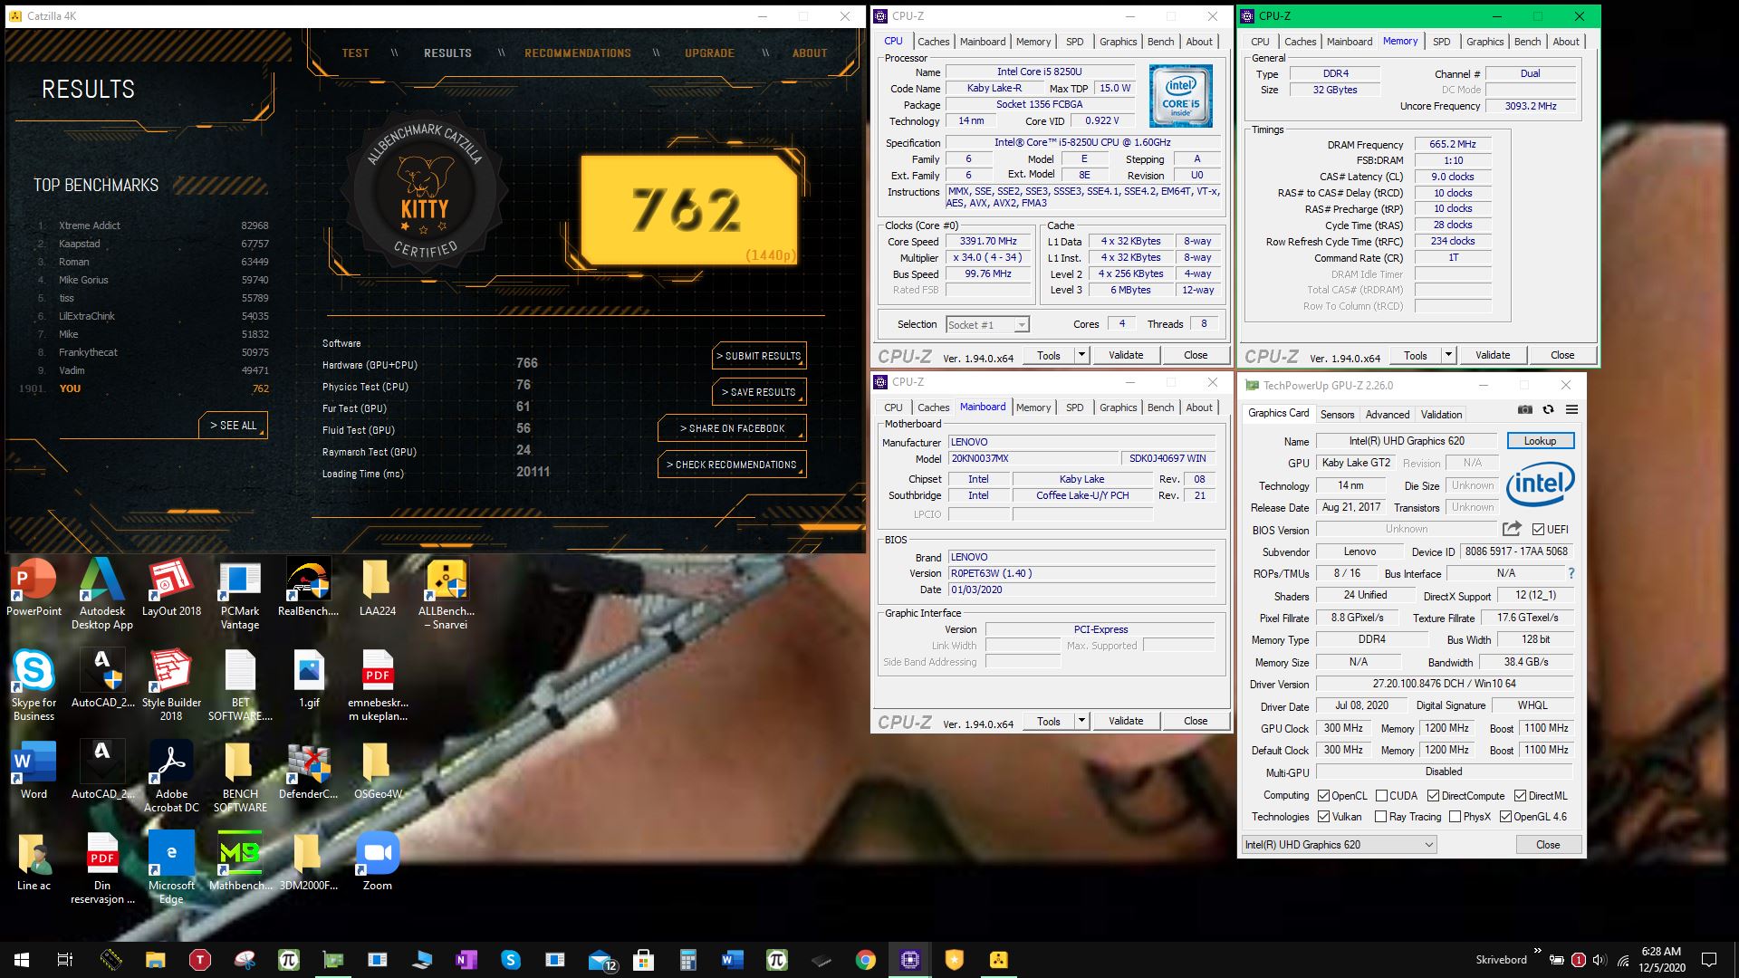Open the LAA224 folder on the desktop

pyautogui.click(x=377, y=587)
